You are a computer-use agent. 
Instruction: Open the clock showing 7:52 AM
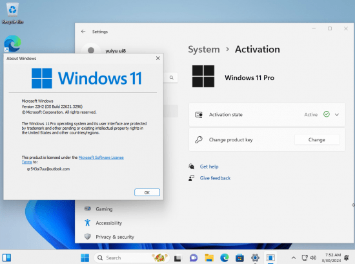331,258
